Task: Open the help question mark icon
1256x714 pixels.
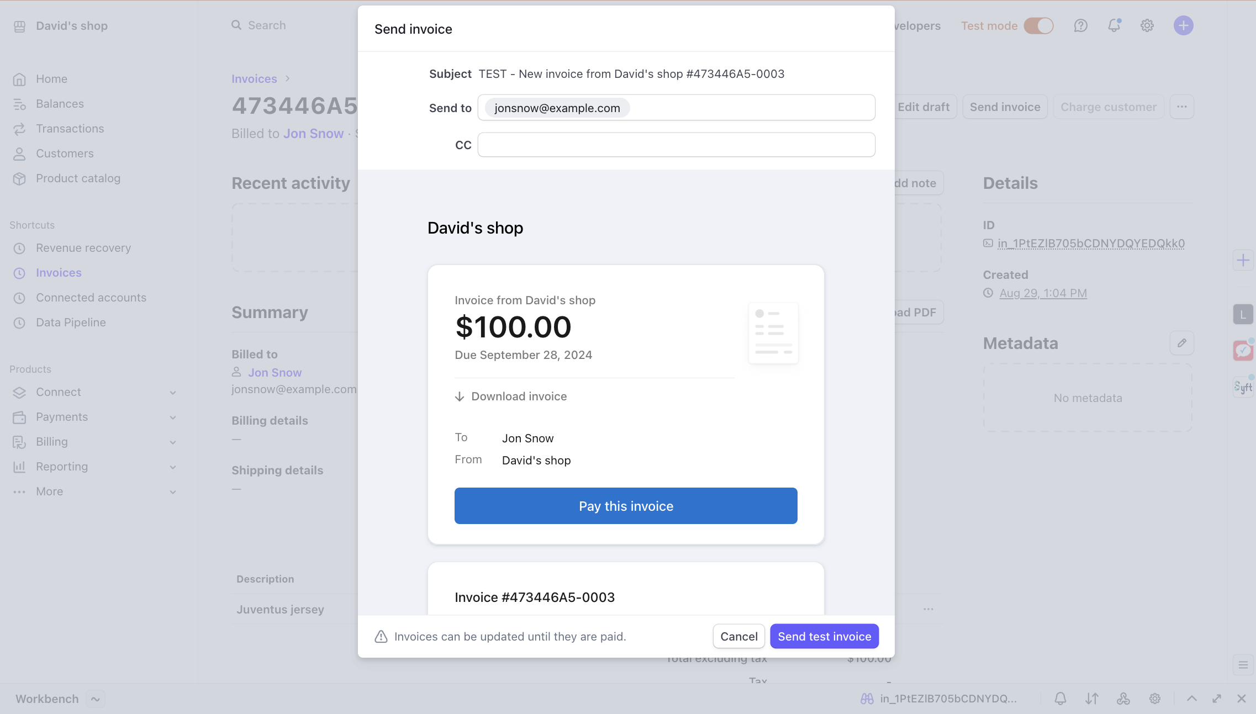Action: tap(1080, 26)
